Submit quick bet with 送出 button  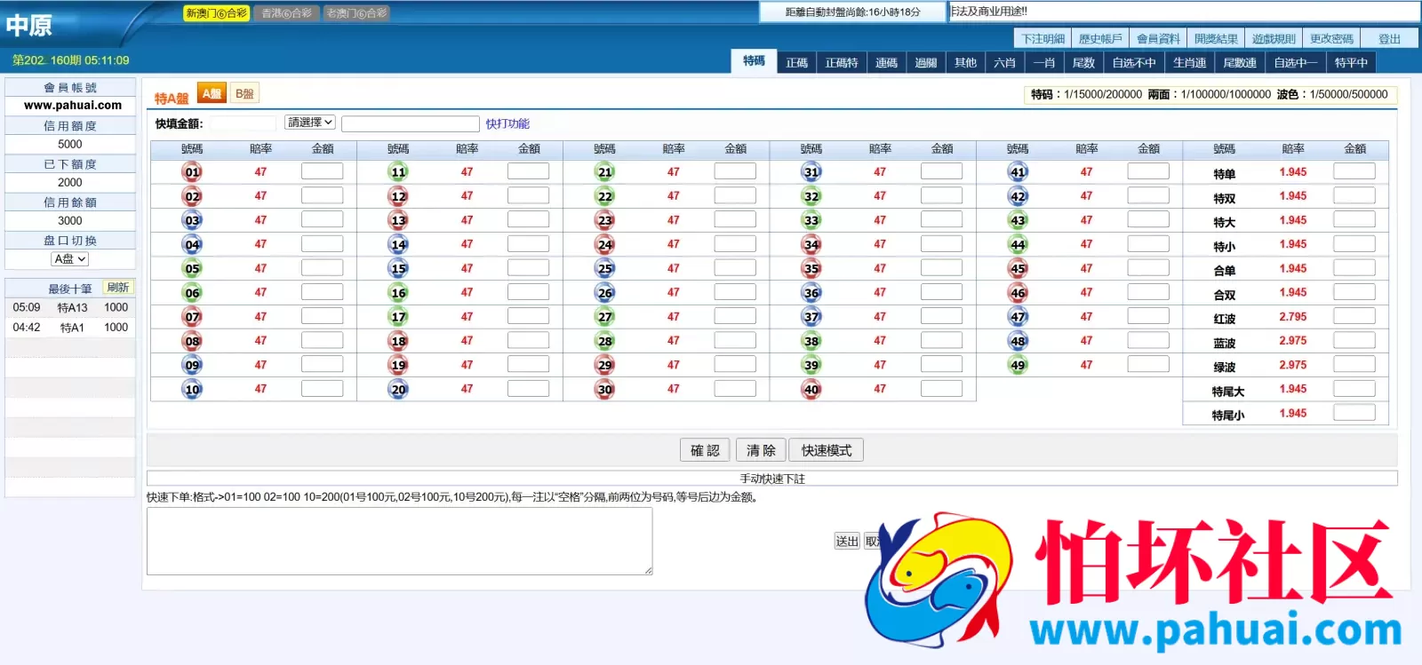(847, 541)
